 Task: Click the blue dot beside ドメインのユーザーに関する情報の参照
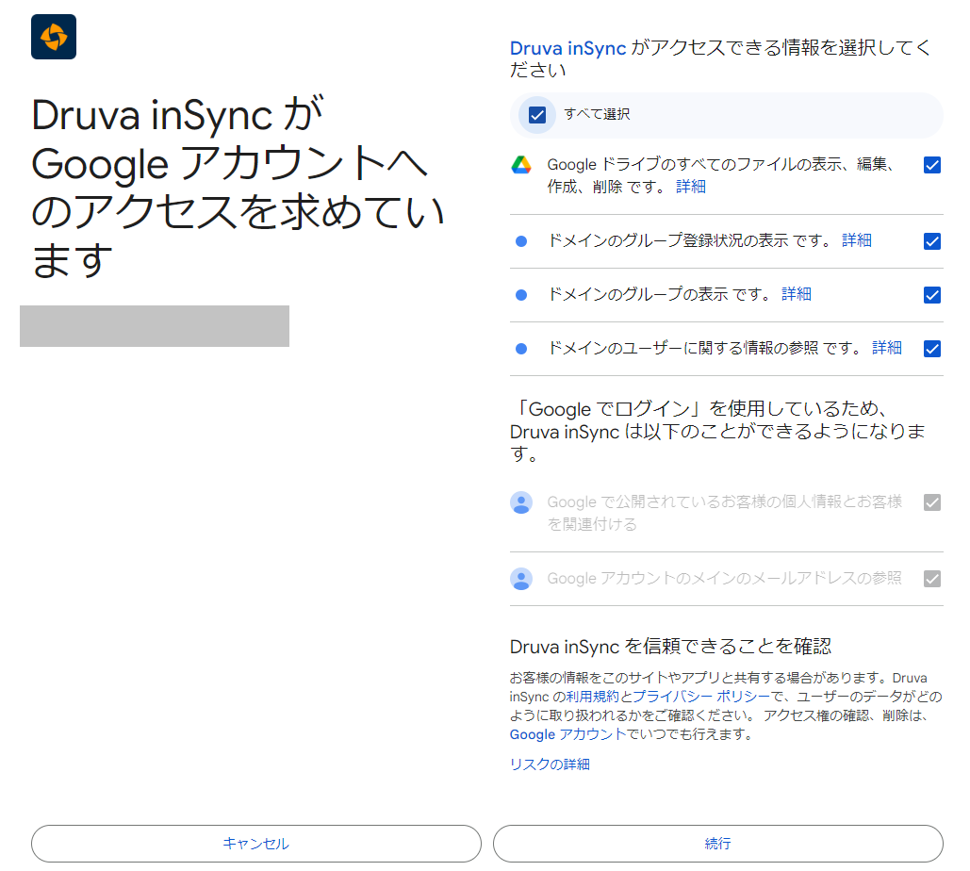tap(521, 349)
